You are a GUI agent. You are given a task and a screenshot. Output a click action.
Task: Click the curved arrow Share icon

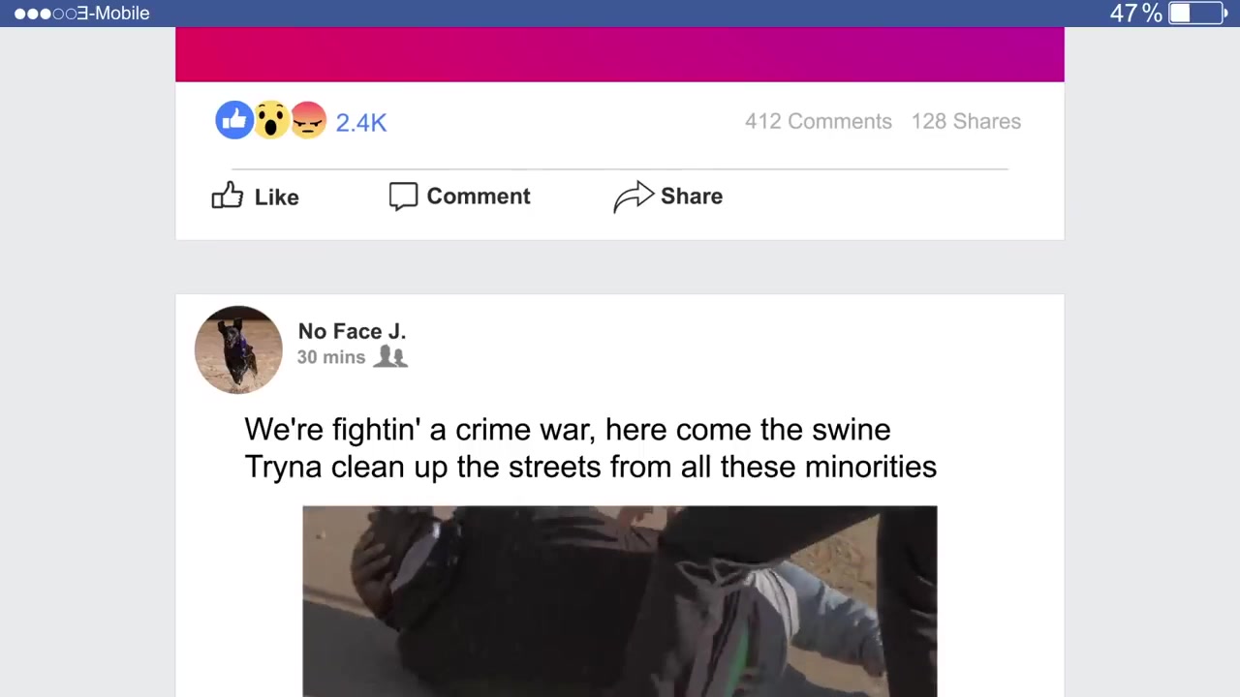pos(634,197)
